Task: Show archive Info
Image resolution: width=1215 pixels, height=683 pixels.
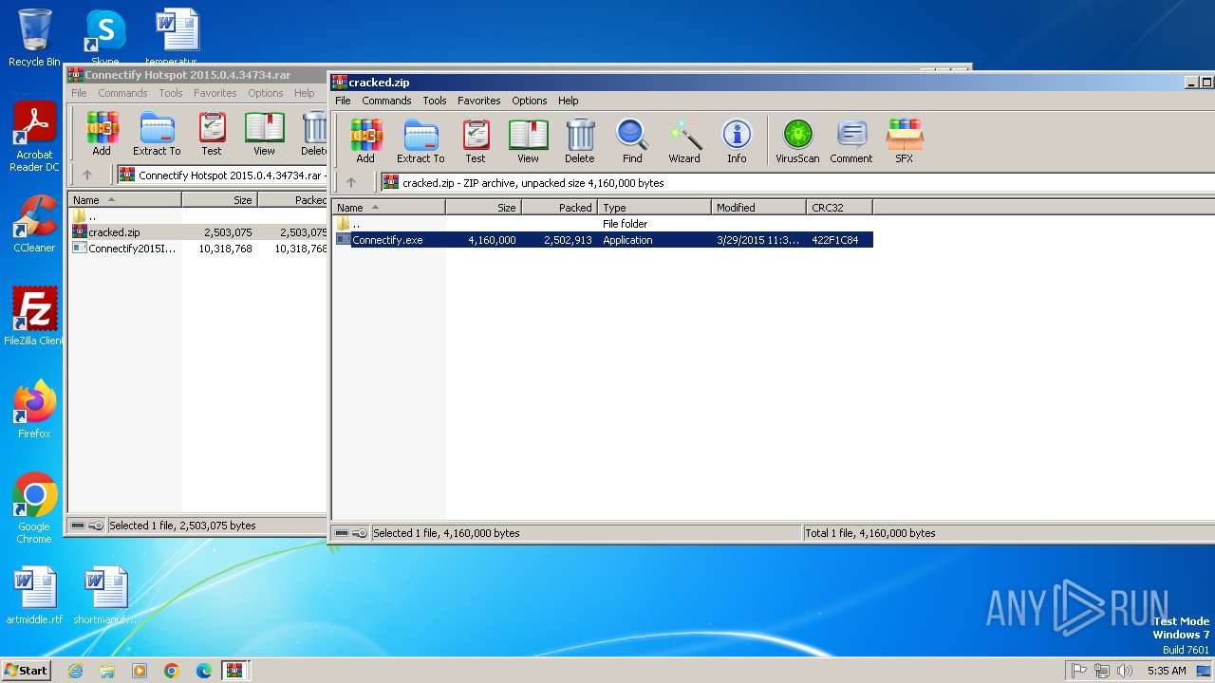Action: pos(737,140)
